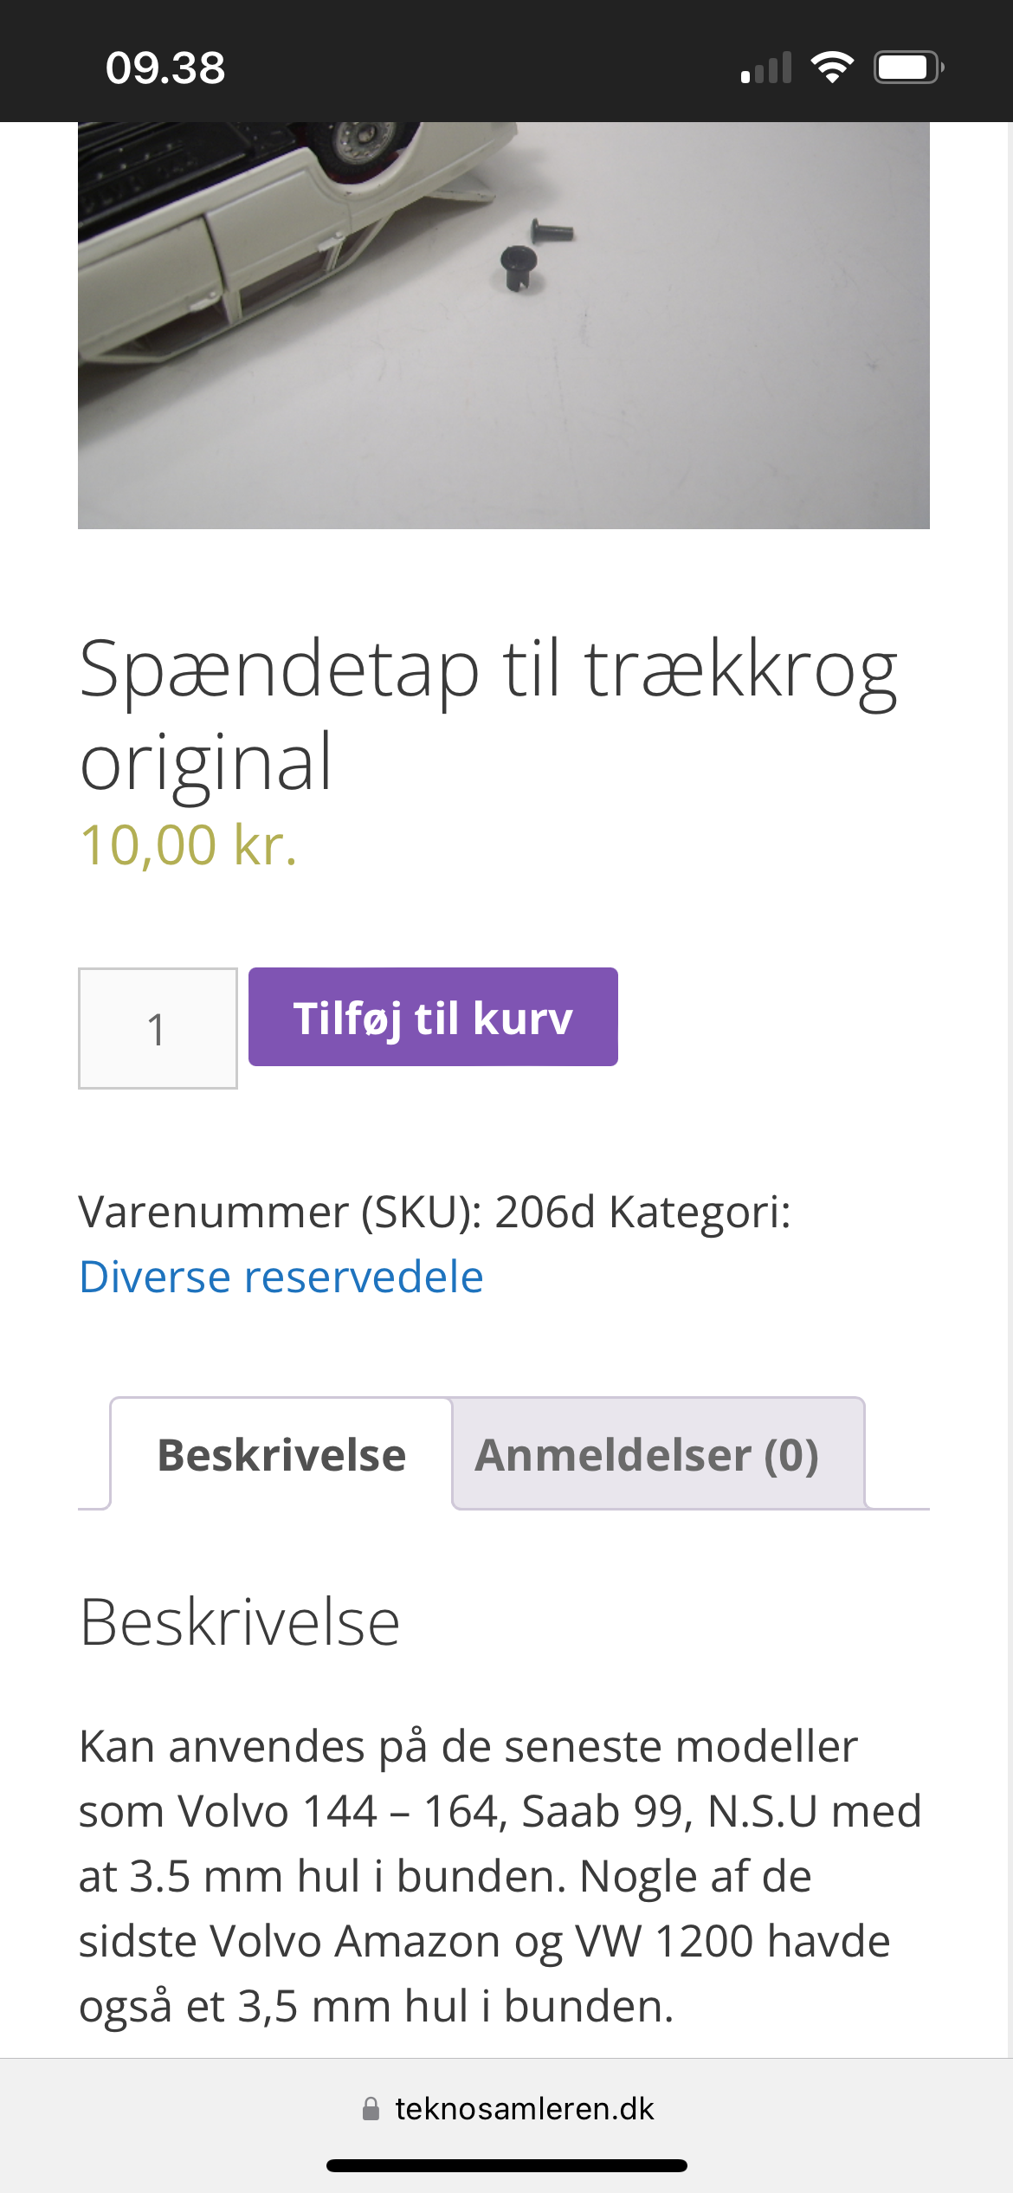Focus the quantity field showing 1
This screenshot has height=2193, width=1013.
click(x=158, y=1028)
